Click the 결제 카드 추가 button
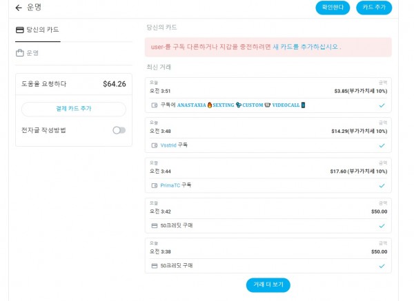Viewport: 414px width, 301px height. 74,109
